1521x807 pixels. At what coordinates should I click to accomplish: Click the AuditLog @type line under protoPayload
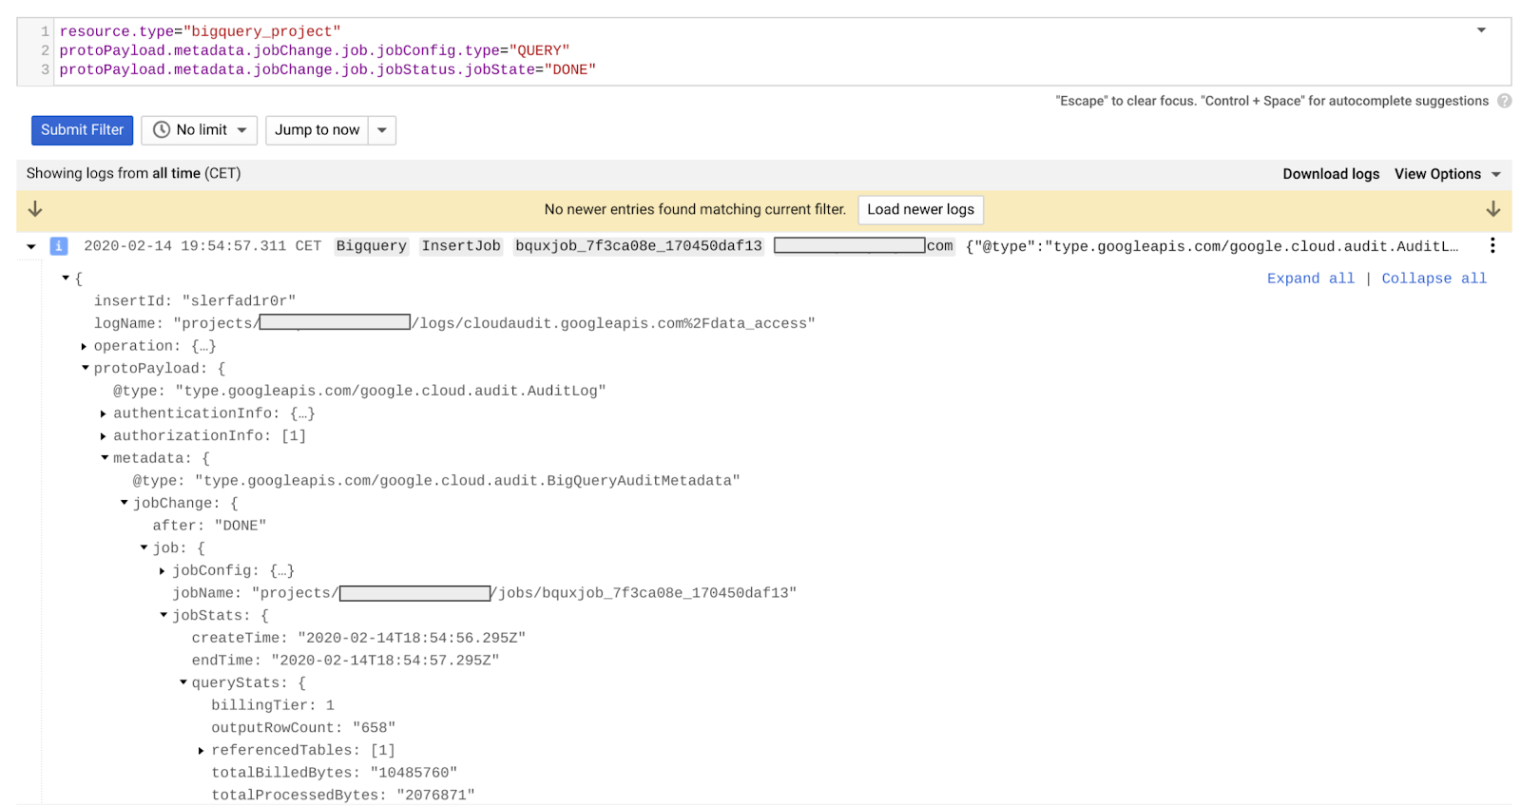tap(359, 391)
